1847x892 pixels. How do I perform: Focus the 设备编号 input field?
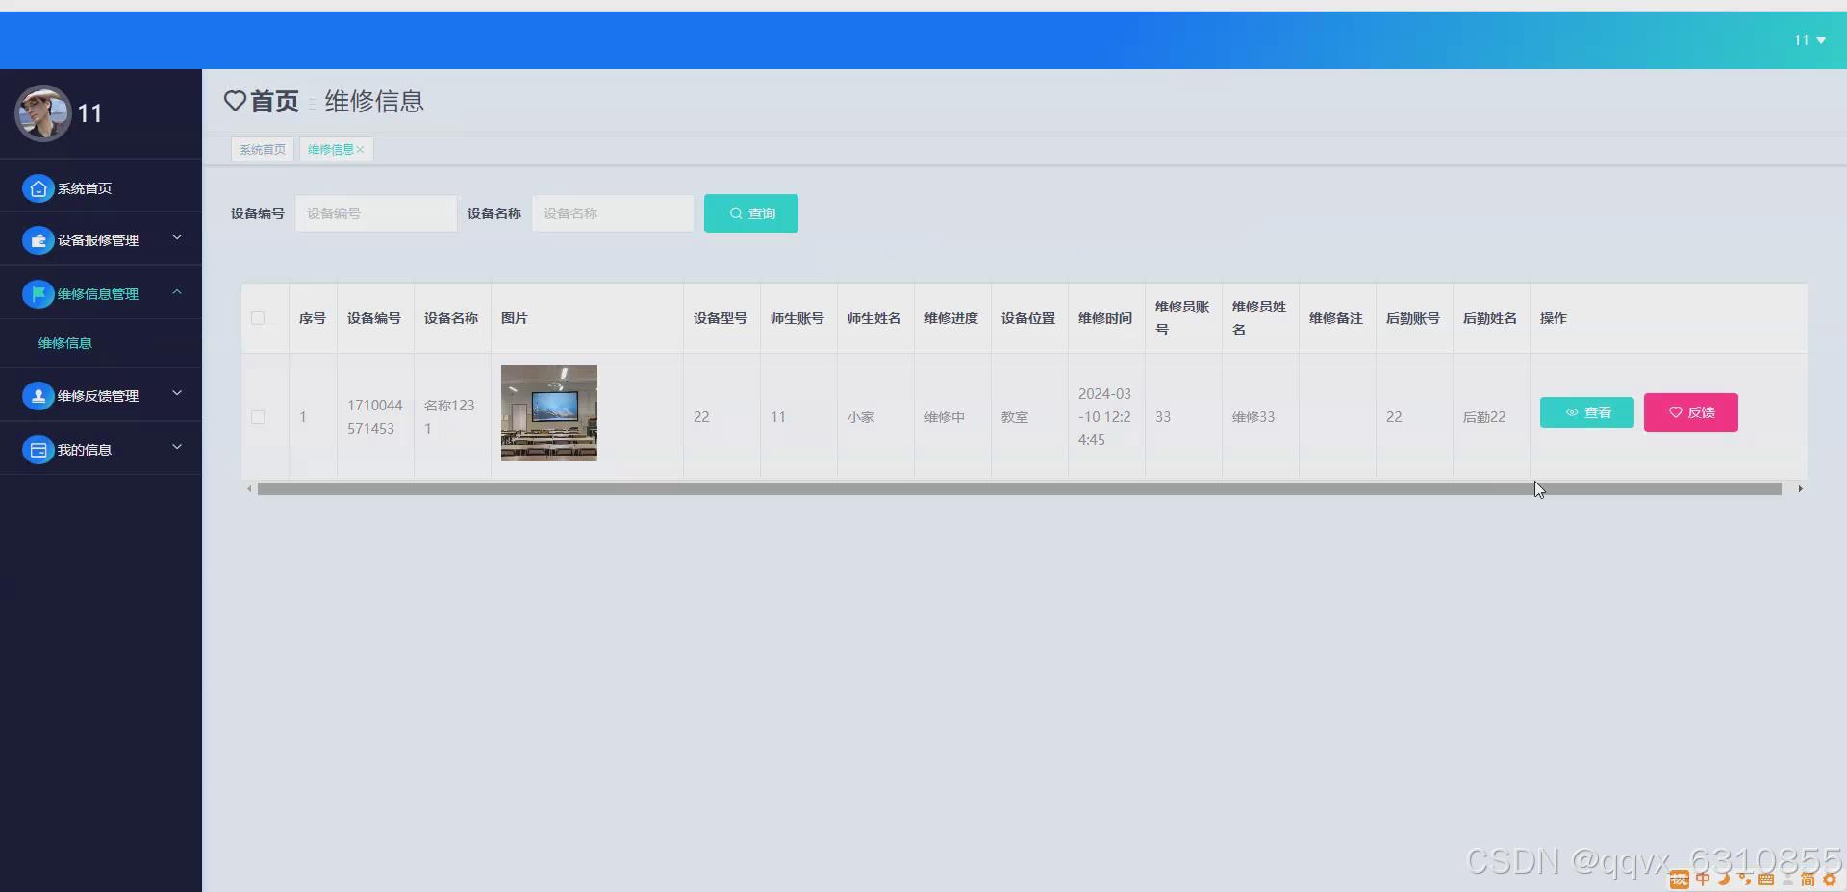tap(376, 213)
